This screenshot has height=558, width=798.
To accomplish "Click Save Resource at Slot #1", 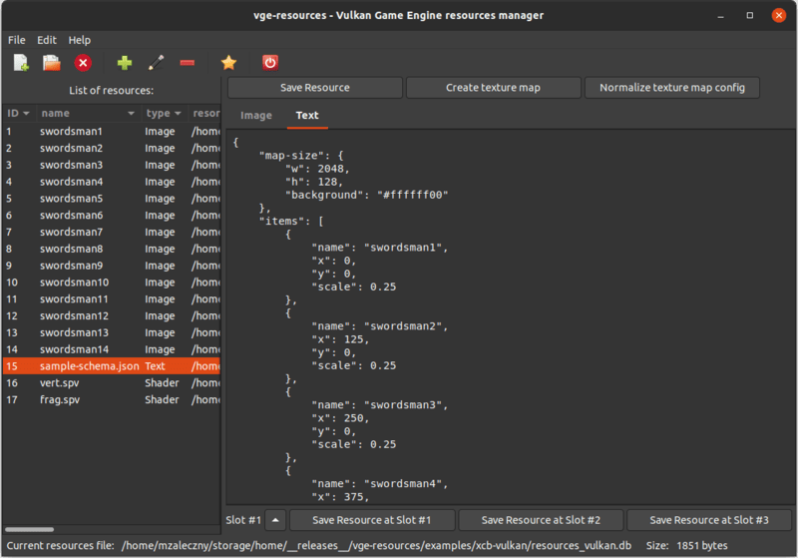I will (x=371, y=520).
